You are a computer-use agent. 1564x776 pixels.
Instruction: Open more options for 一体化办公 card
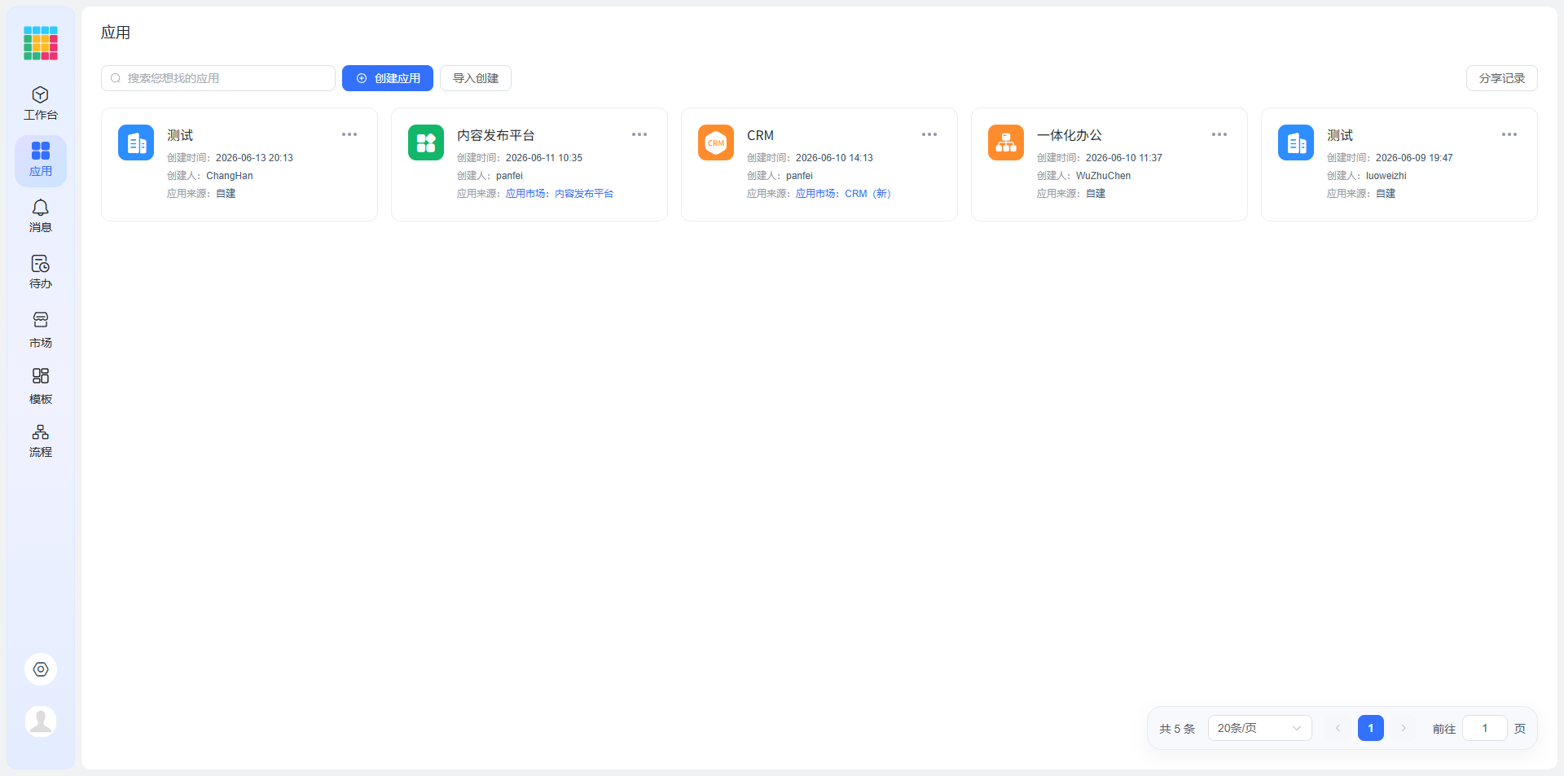click(1219, 134)
